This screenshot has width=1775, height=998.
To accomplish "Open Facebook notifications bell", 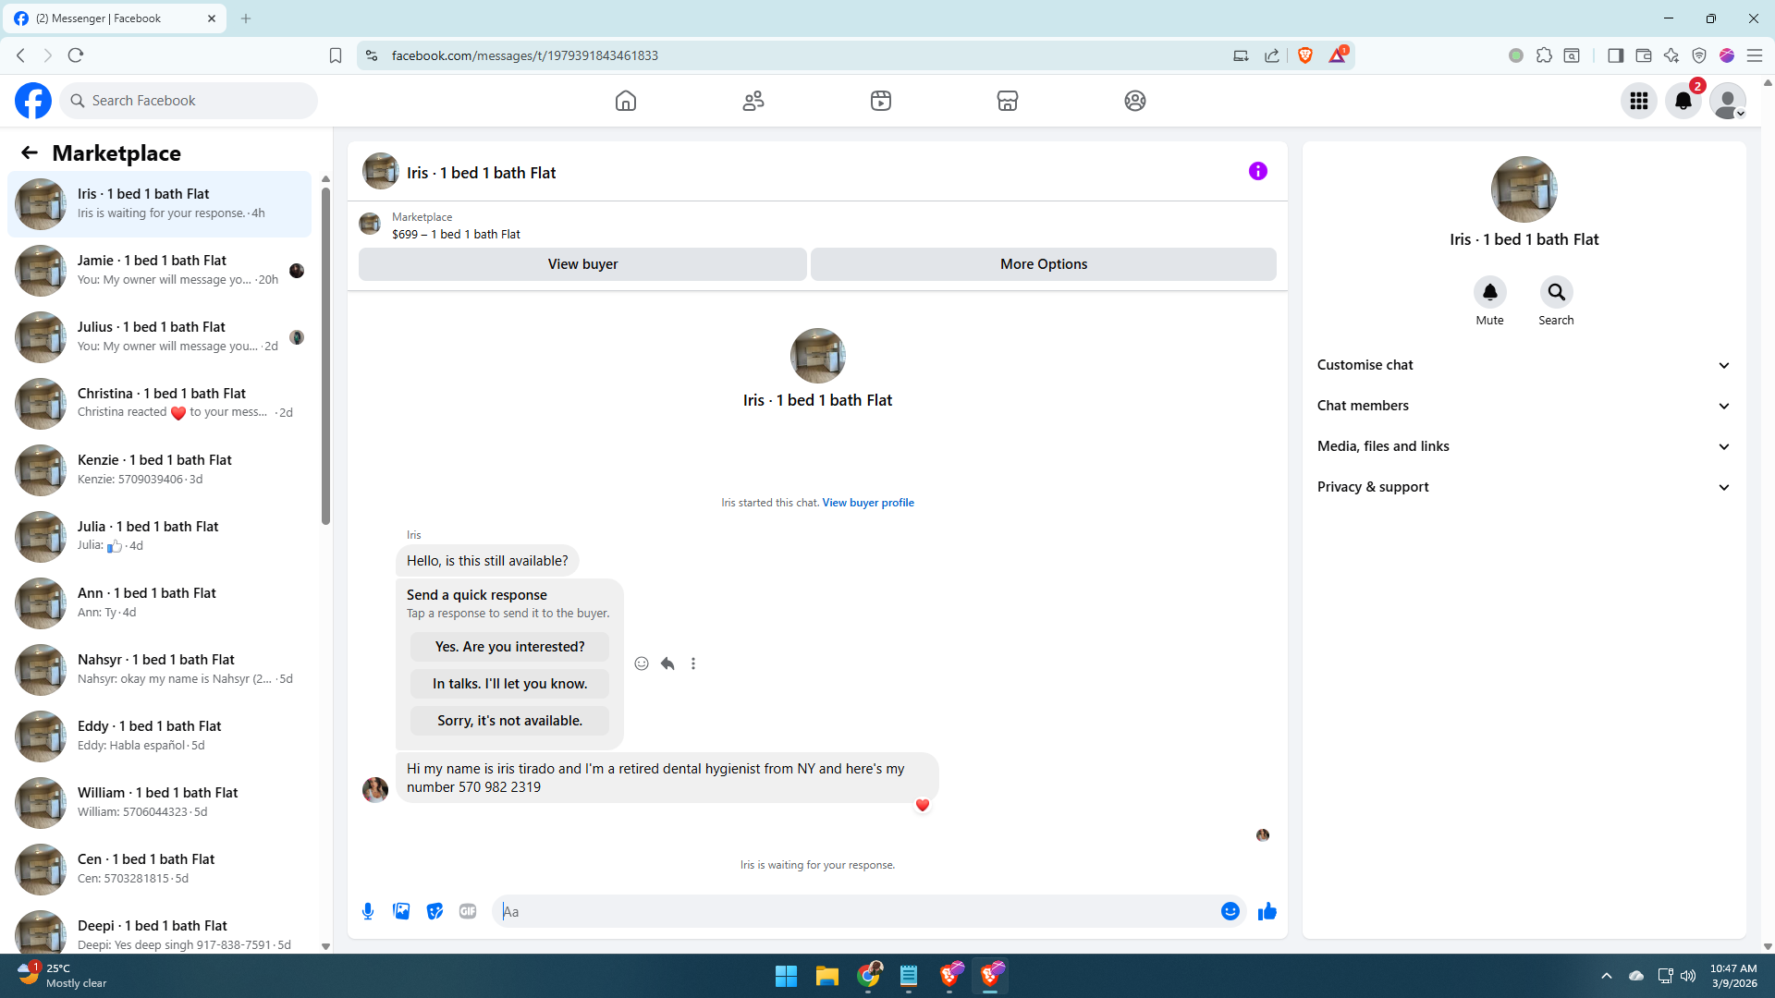I will click(x=1683, y=101).
